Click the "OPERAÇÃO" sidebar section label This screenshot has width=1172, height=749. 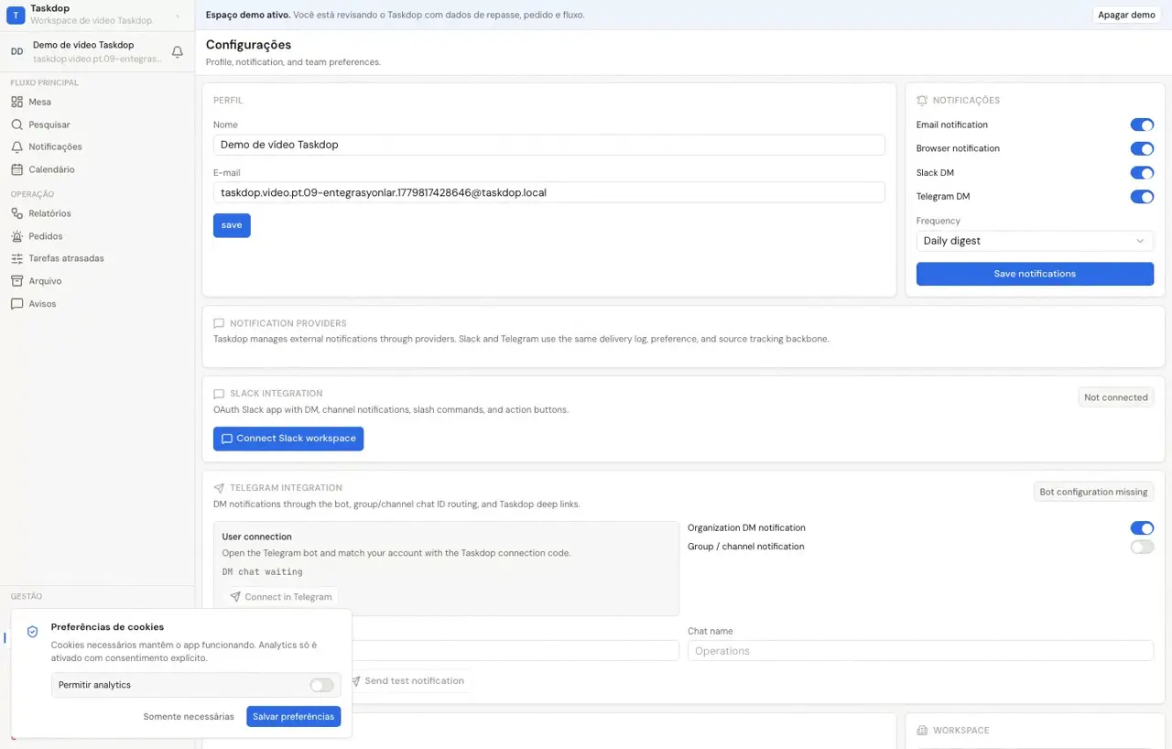coord(33,194)
